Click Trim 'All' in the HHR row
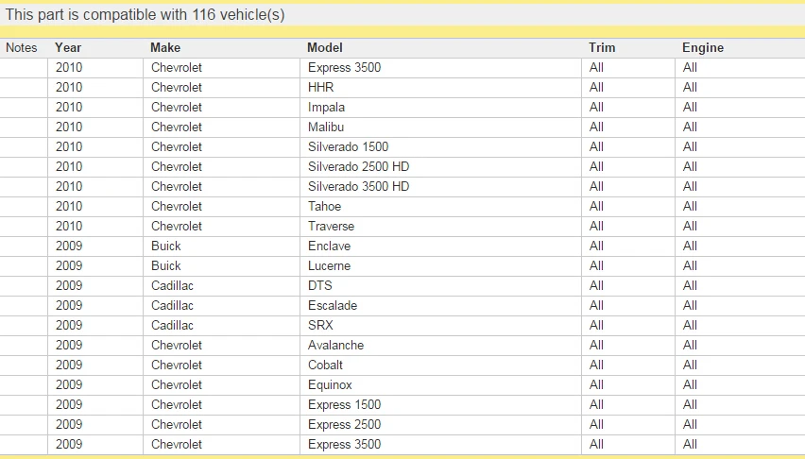 click(x=596, y=87)
